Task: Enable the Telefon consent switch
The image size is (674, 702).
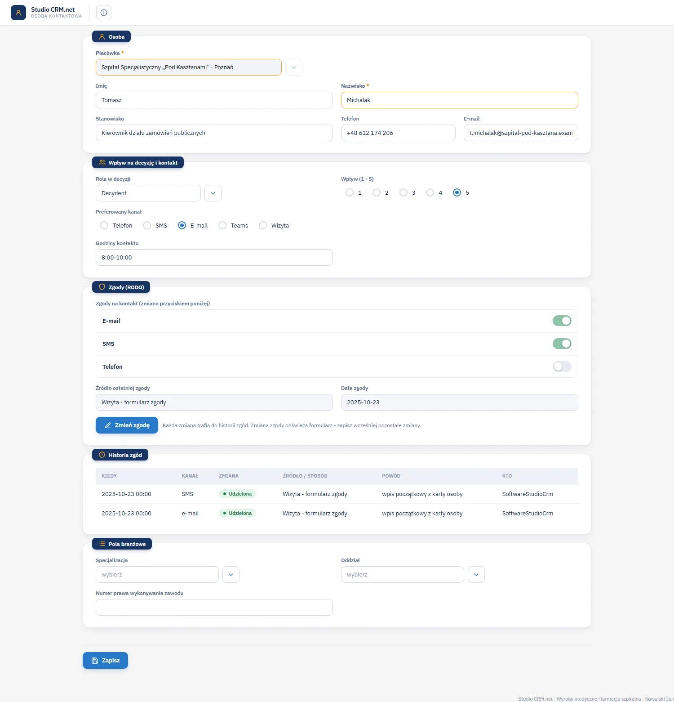Action: point(562,367)
